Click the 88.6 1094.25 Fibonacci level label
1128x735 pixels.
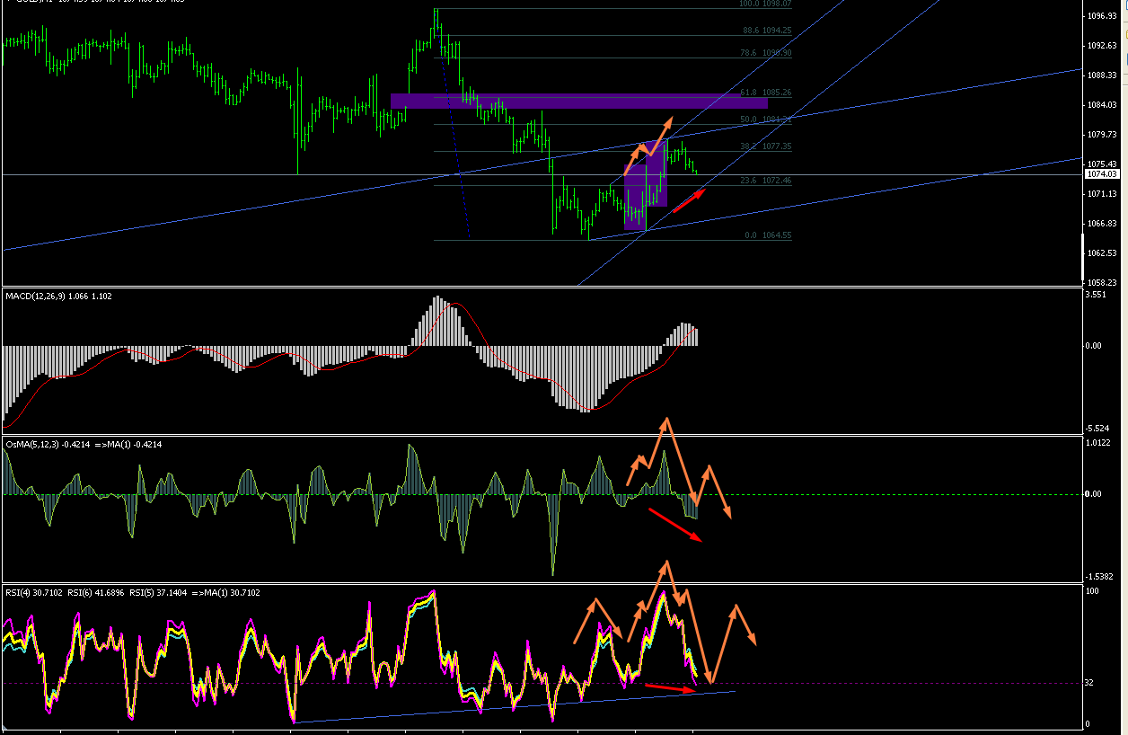click(x=766, y=31)
